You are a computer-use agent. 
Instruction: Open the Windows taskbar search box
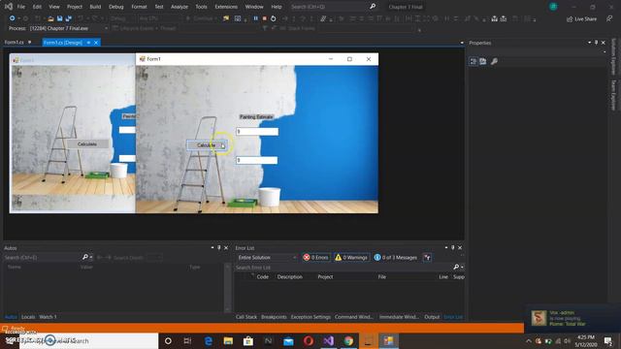point(89,340)
